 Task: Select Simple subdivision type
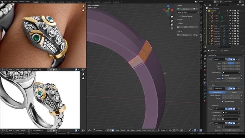(x=234, y=92)
